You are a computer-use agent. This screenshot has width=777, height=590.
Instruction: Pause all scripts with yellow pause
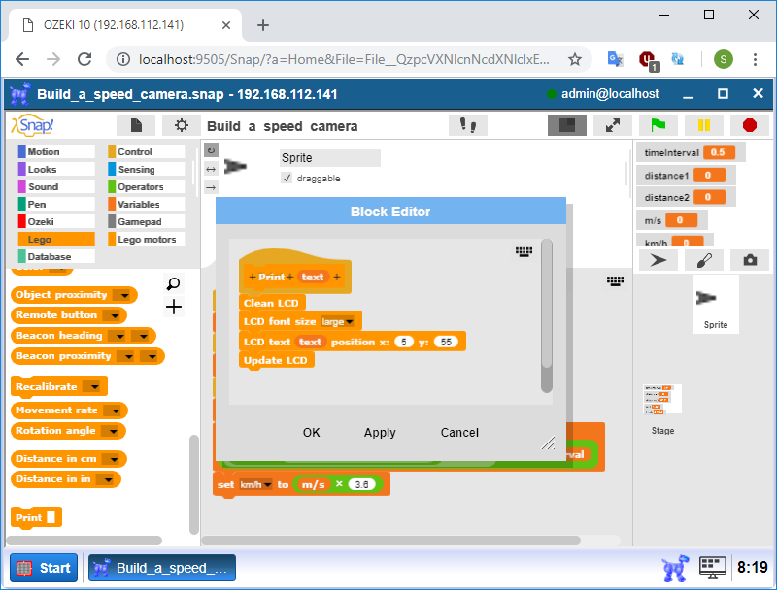703,125
